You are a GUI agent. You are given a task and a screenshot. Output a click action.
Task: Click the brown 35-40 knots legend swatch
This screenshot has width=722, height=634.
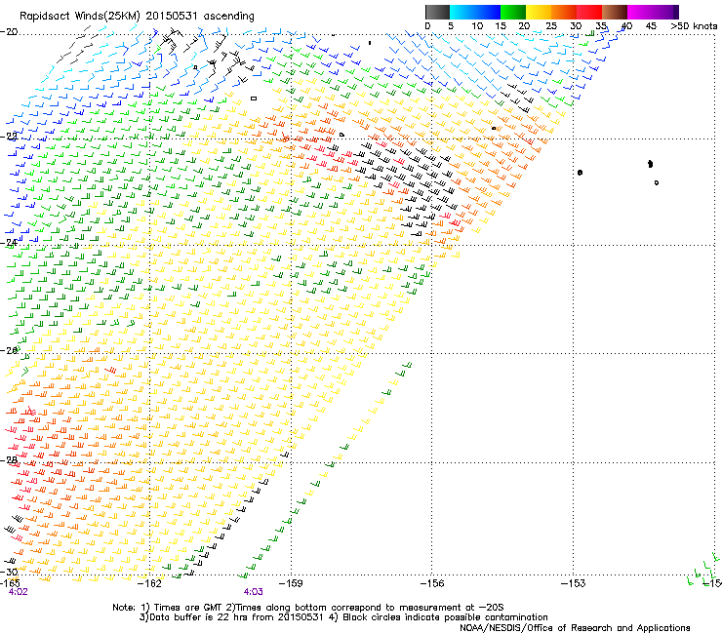pyautogui.click(x=615, y=12)
